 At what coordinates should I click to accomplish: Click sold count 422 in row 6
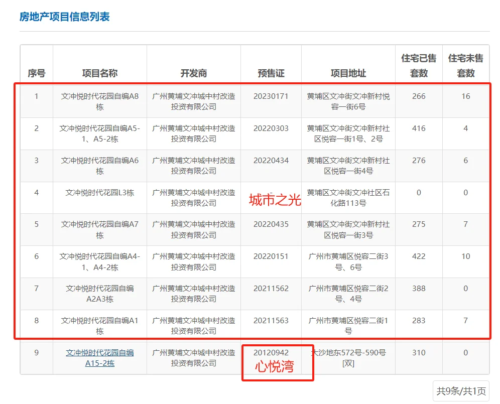[419, 256]
